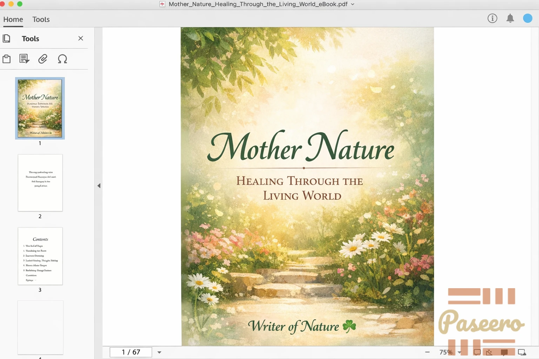This screenshot has height=359, width=539.
Task: Click page label 3 under third thumbnail
Action: click(x=40, y=290)
